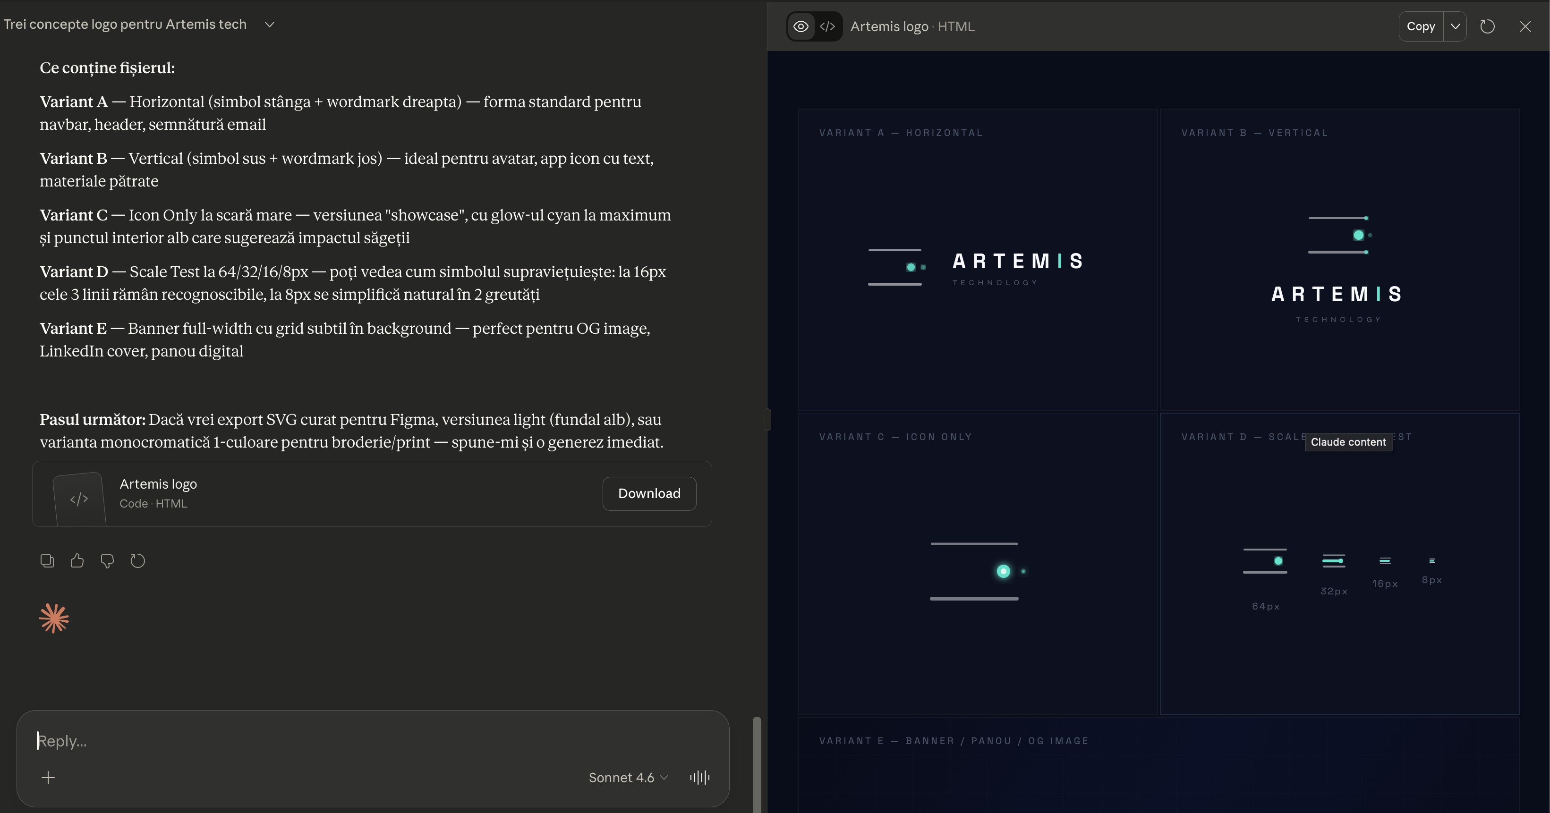Screen dimensions: 1550x813
Task: Open the chat title dropdown chevron
Action: tap(270, 25)
